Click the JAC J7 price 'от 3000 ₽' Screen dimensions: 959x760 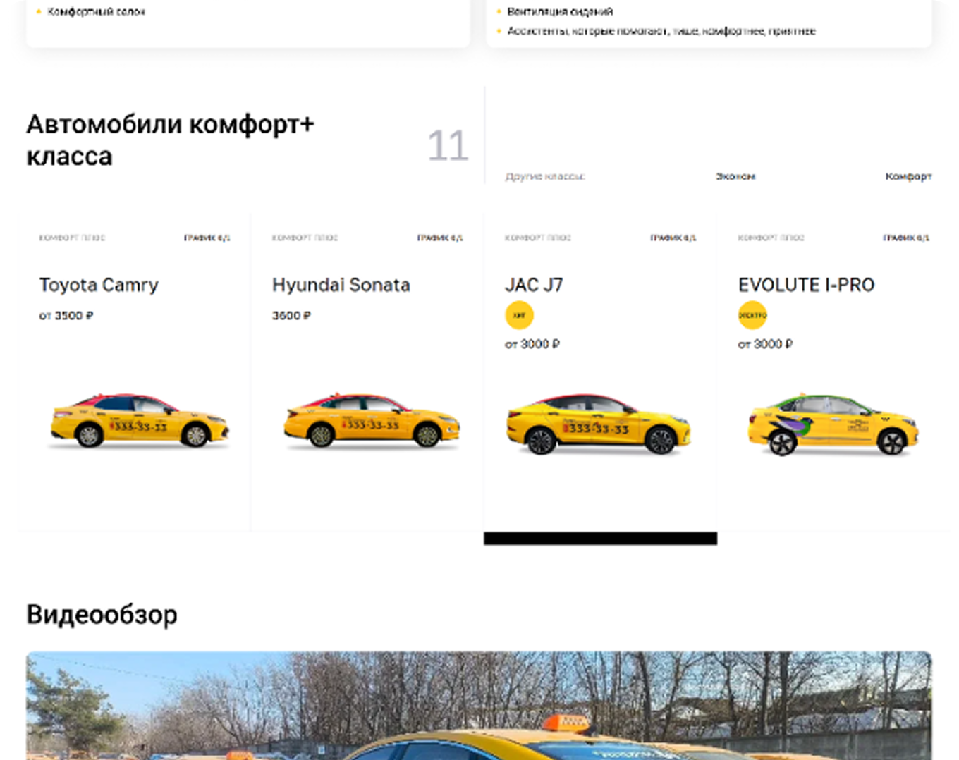click(532, 344)
